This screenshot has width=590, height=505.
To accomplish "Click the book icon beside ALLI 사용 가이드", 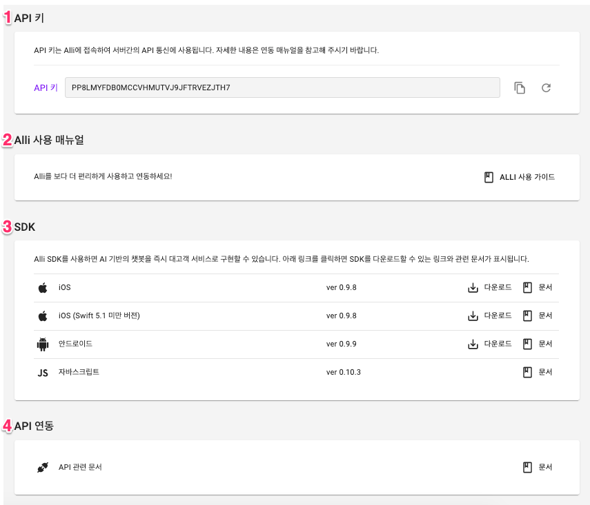I will pyautogui.click(x=489, y=177).
